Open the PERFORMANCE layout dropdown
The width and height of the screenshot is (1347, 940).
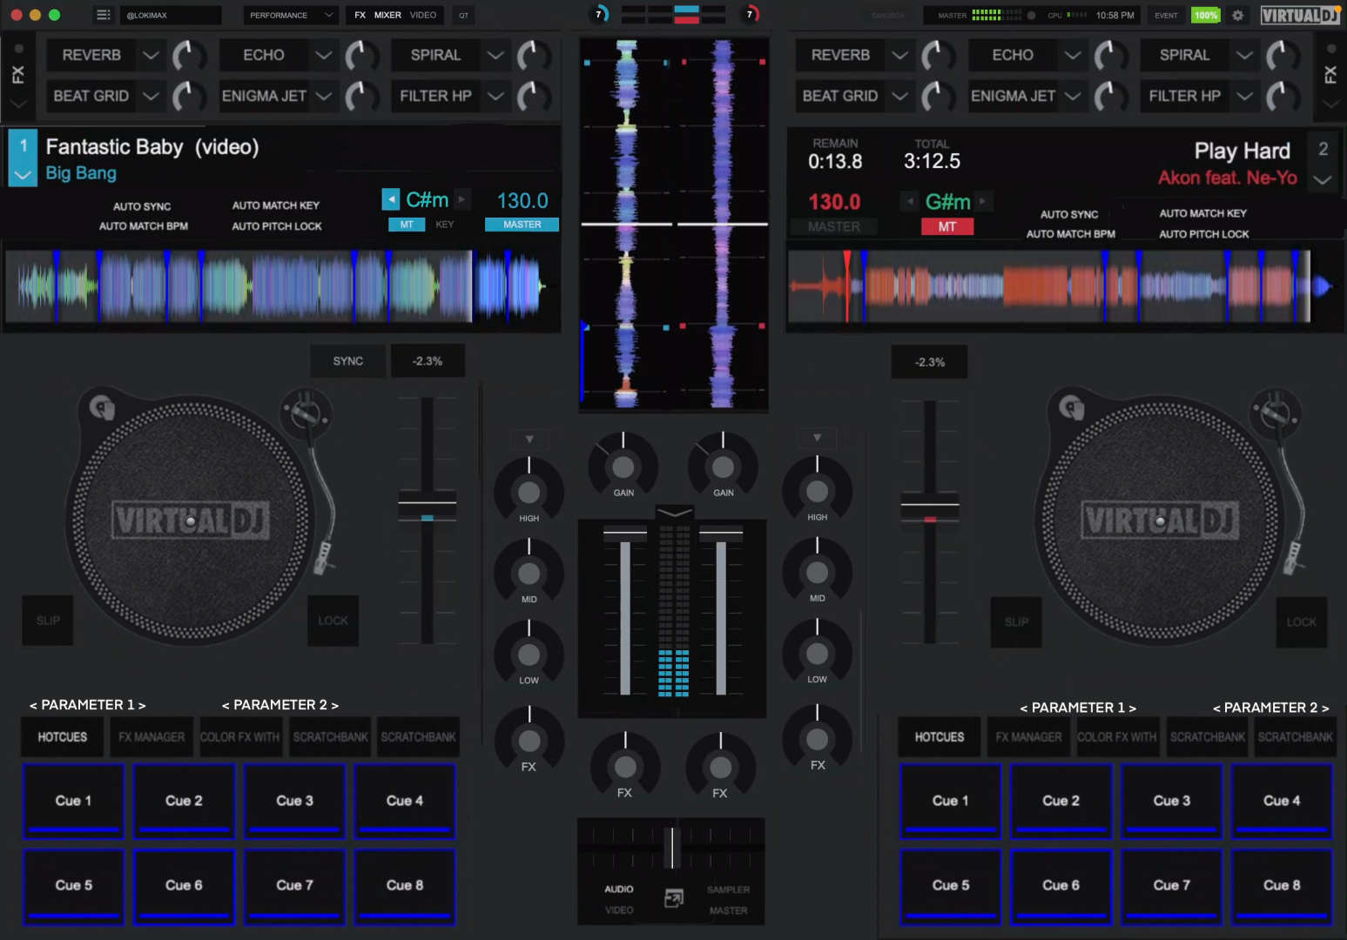coord(289,15)
